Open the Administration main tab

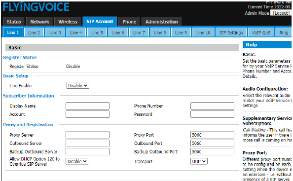tap(162, 22)
